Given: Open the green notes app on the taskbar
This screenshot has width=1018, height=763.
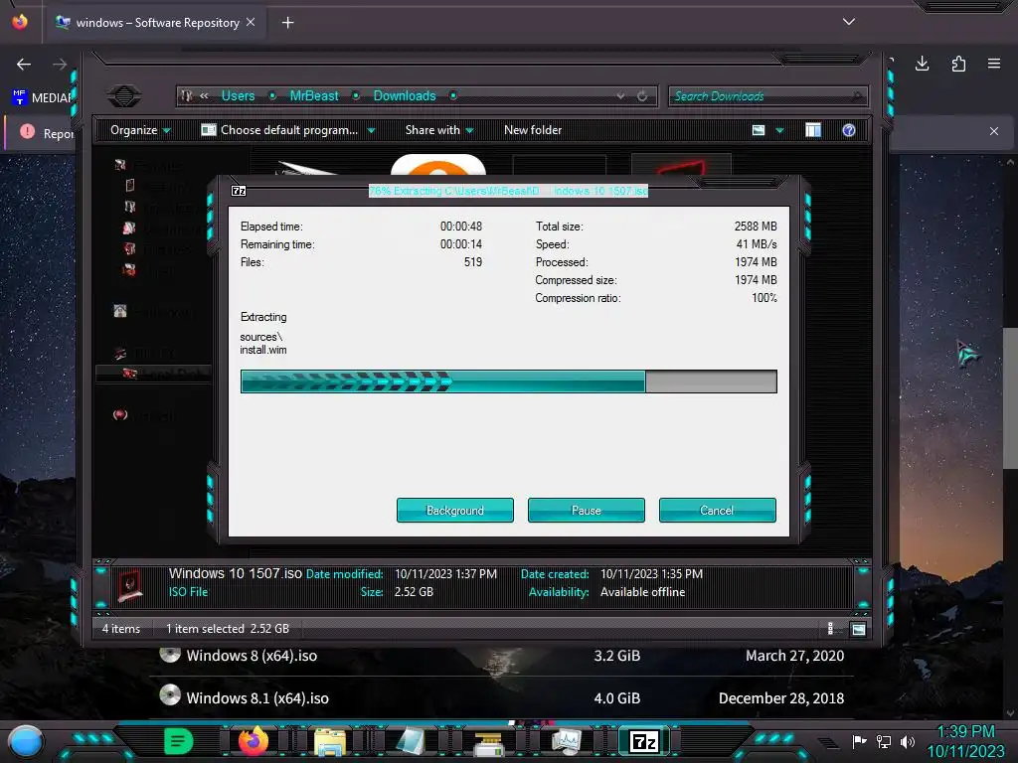Looking at the screenshot, I should point(179,741).
